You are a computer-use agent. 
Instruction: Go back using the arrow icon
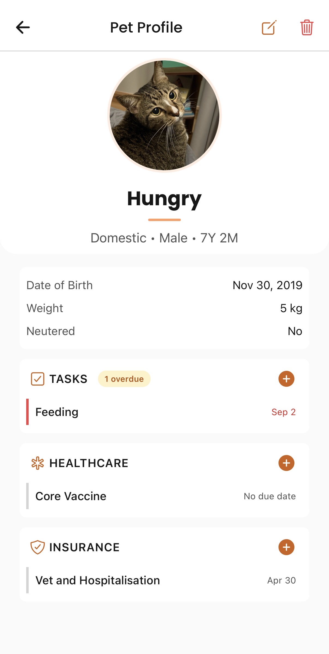click(x=23, y=27)
